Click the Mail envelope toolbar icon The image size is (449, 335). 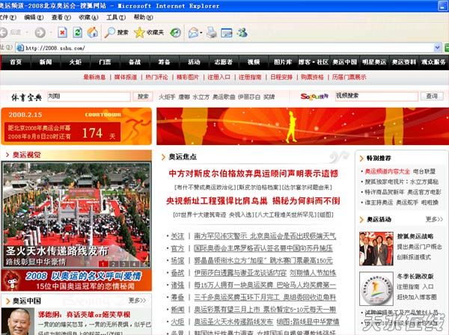coord(193,32)
